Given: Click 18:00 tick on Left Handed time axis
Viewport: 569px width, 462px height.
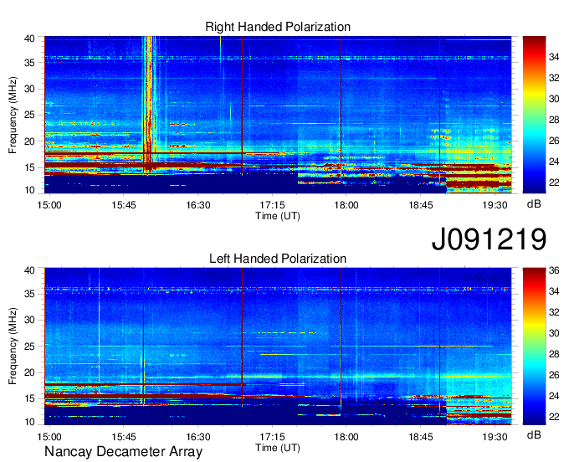Looking at the screenshot, I should coord(346,437).
